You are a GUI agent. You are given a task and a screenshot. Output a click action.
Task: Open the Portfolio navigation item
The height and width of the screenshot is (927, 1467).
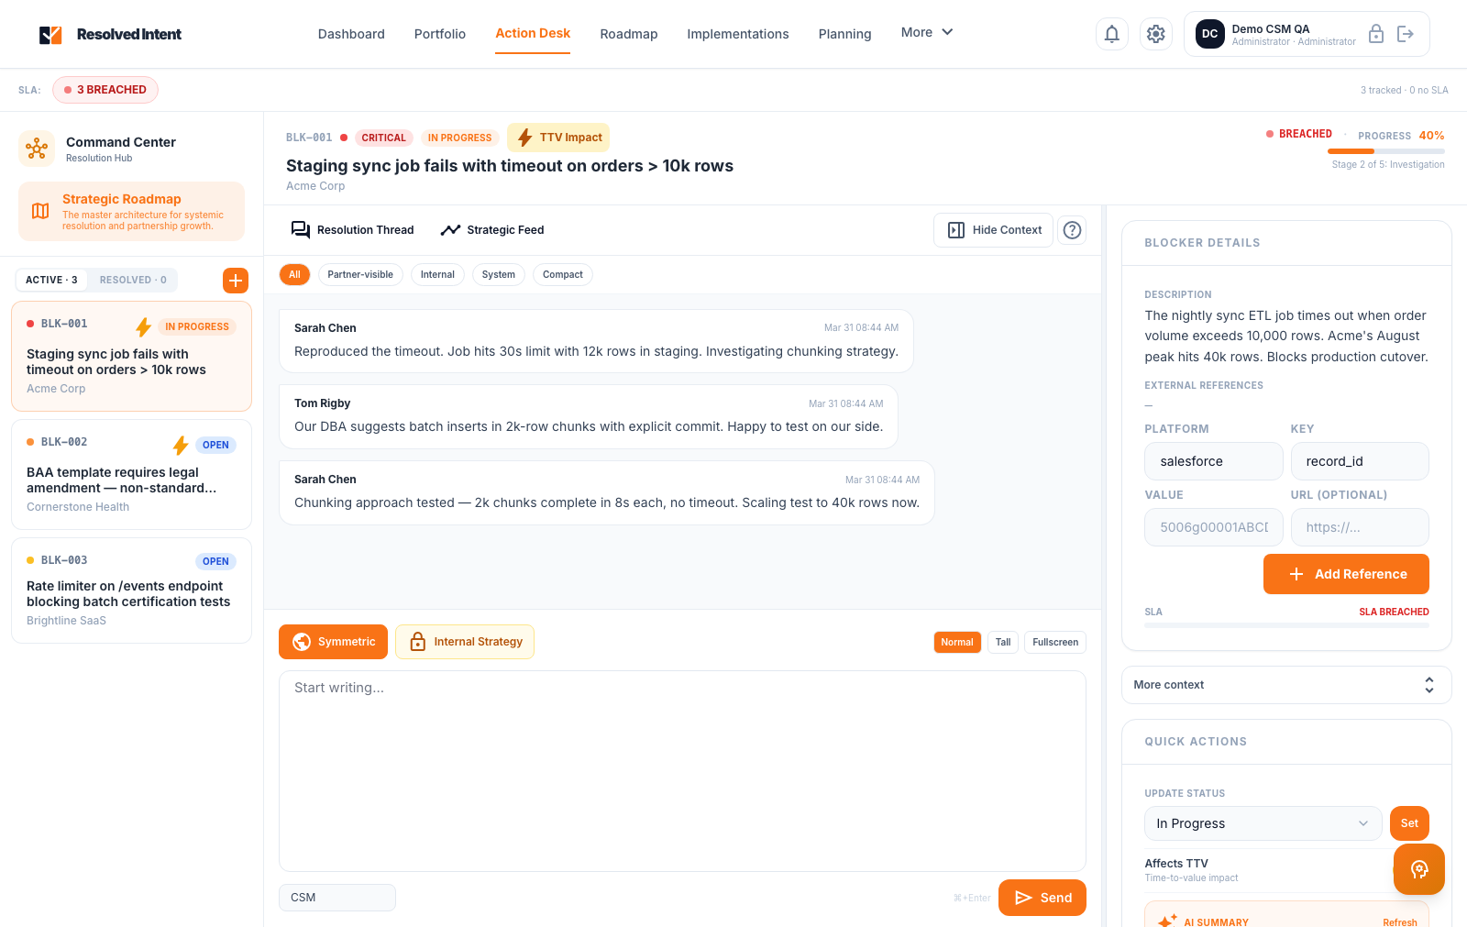[x=439, y=33]
